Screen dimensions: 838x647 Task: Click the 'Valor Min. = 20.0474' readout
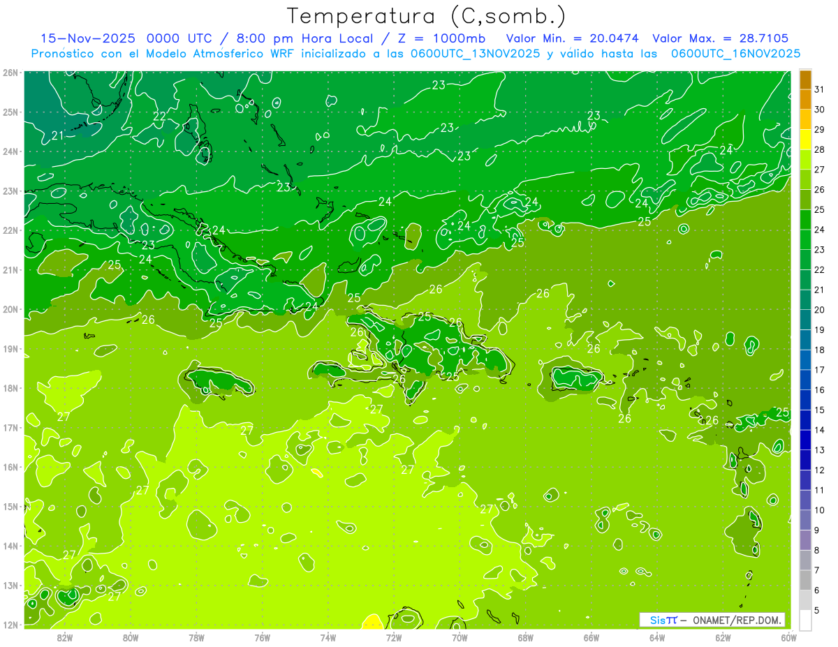(573, 38)
